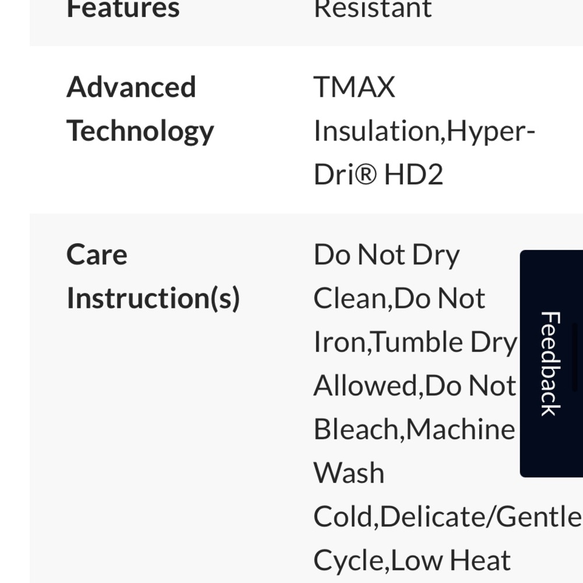Click the "Clean,Do Not" text line
This screenshot has height=583, width=583.
pos(399,298)
